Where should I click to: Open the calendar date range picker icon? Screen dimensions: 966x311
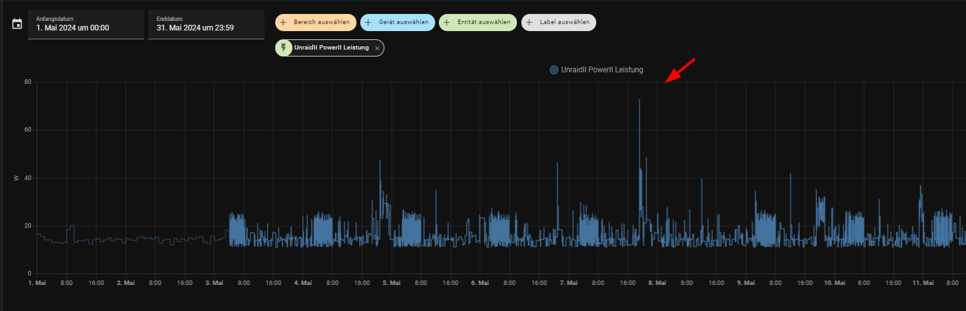click(17, 24)
